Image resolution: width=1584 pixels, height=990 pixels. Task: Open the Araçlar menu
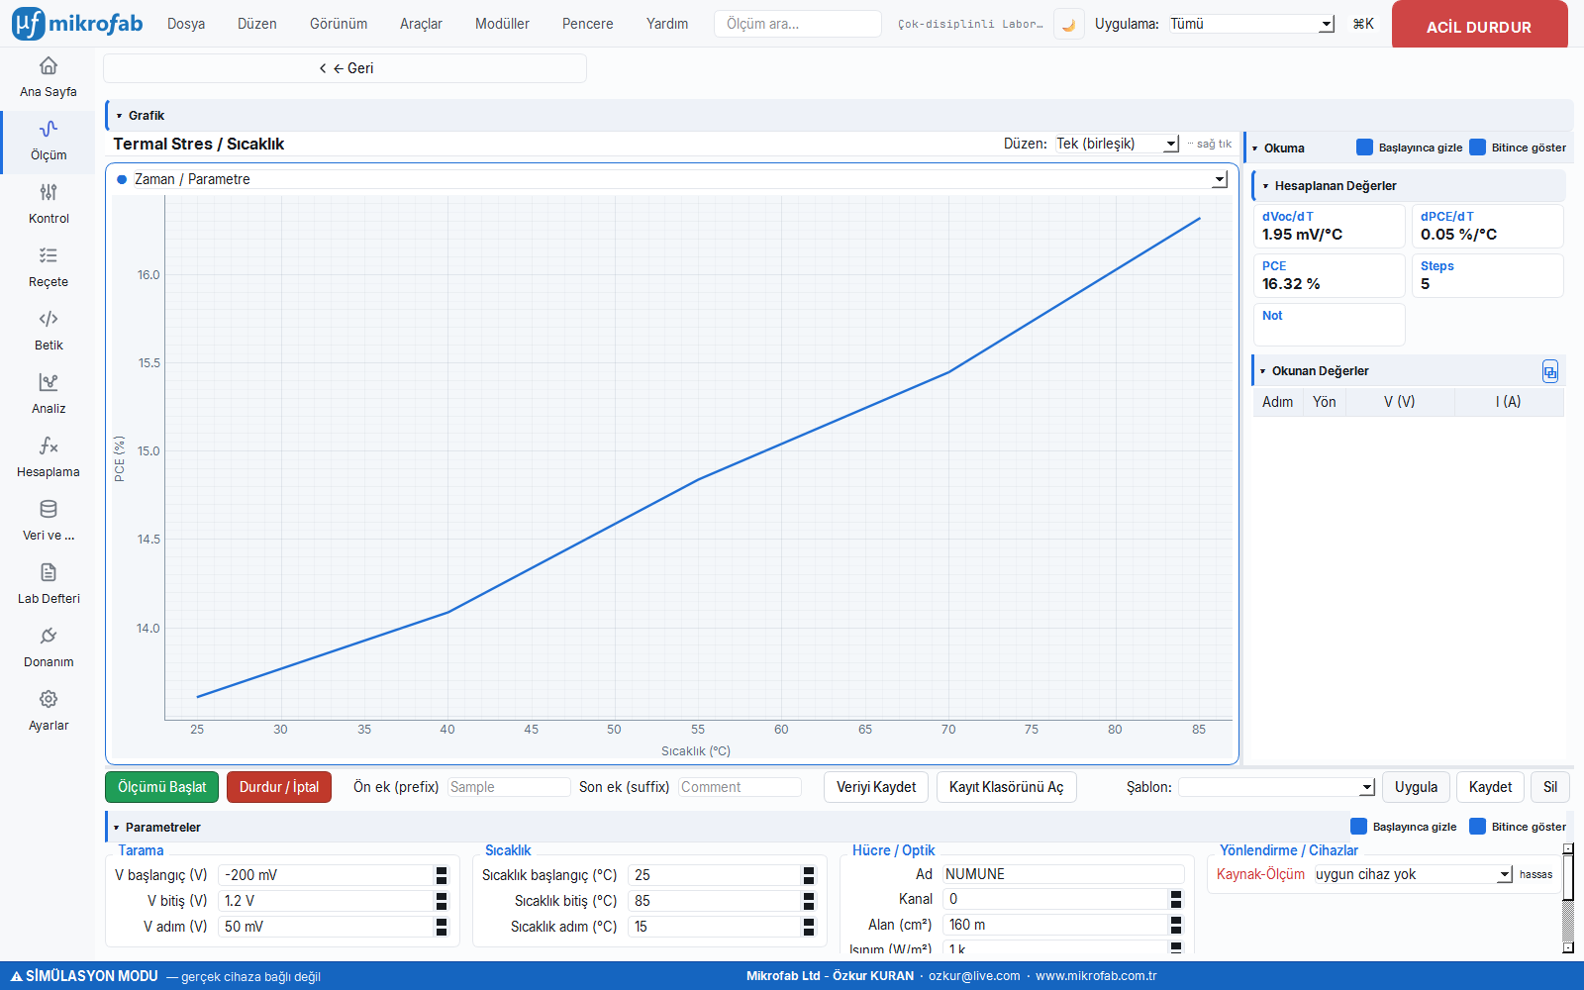421,24
